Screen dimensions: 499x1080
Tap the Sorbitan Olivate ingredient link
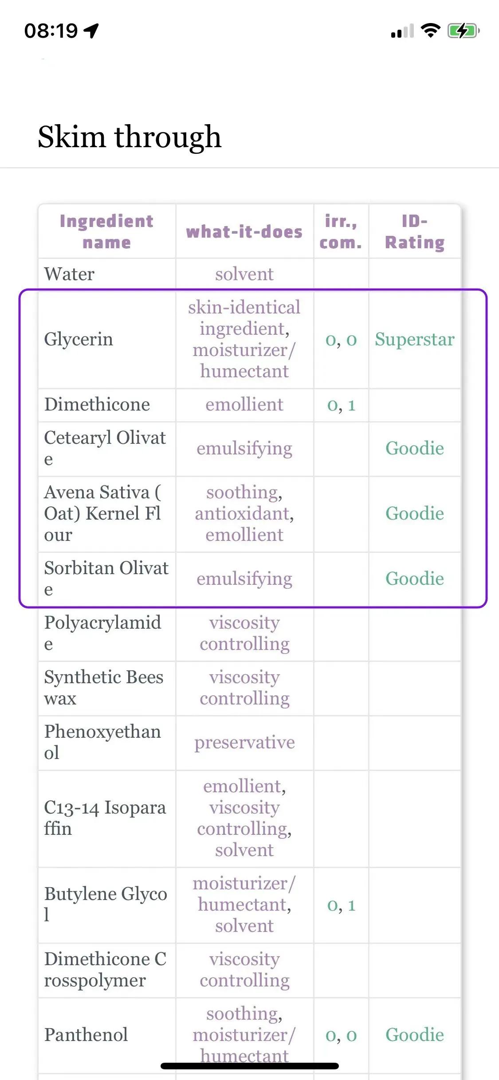coord(106,578)
